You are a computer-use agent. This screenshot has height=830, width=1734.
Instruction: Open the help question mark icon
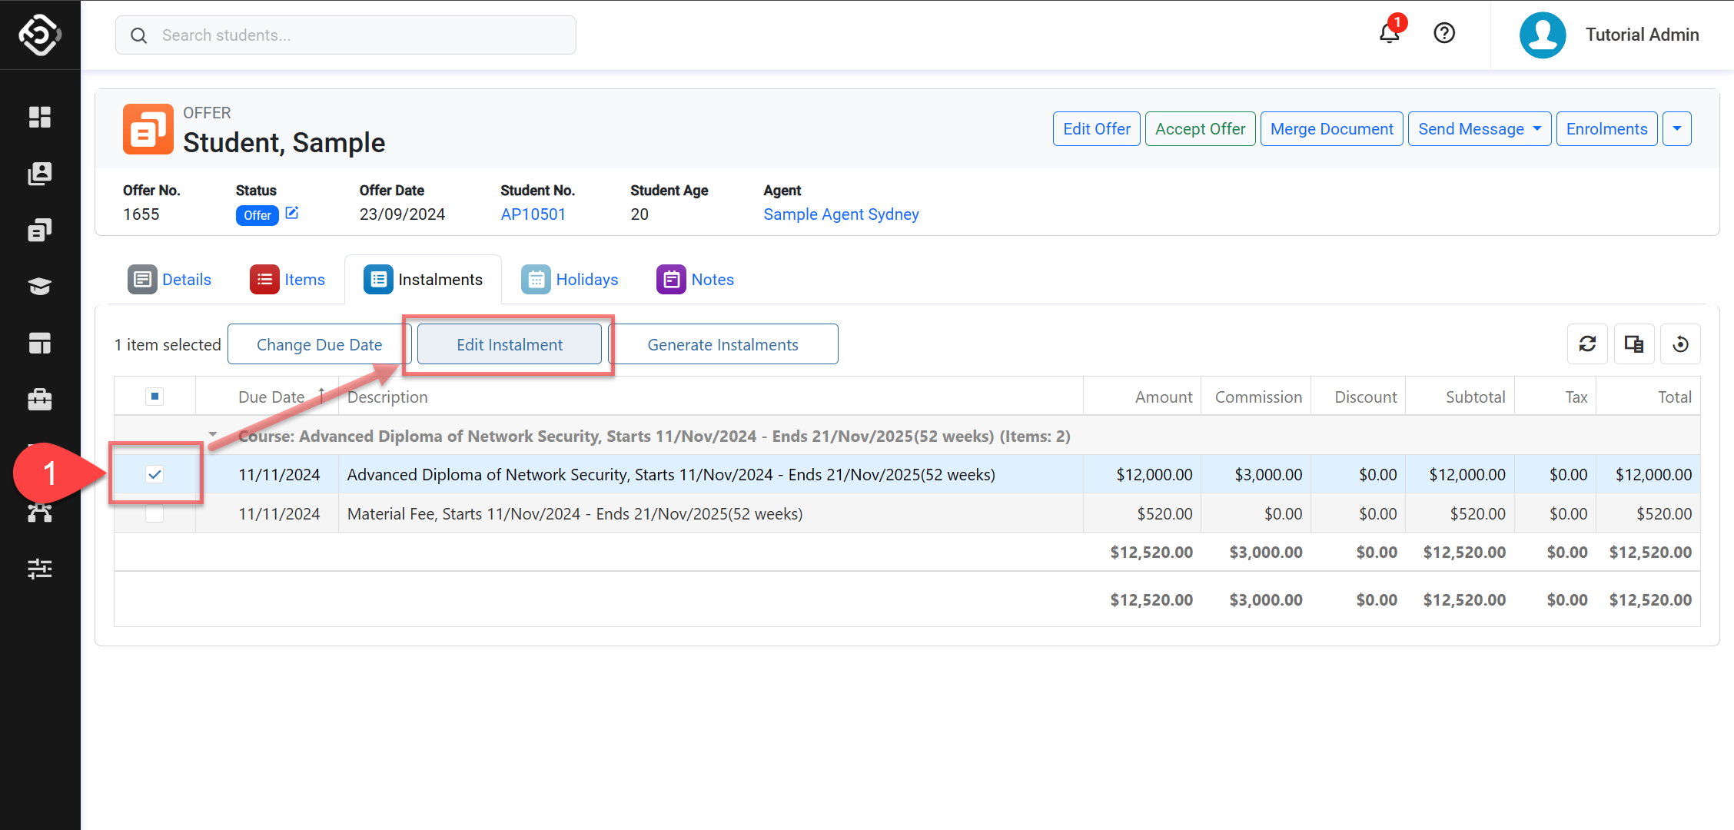pos(1444,34)
